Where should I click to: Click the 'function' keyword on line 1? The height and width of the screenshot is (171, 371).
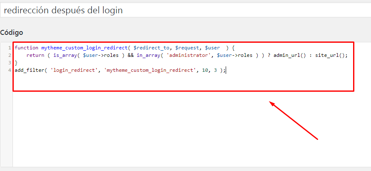pos(27,48)
